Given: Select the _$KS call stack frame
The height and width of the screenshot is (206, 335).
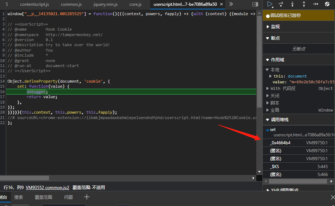Looking at the screenshot, I should 299,167.
